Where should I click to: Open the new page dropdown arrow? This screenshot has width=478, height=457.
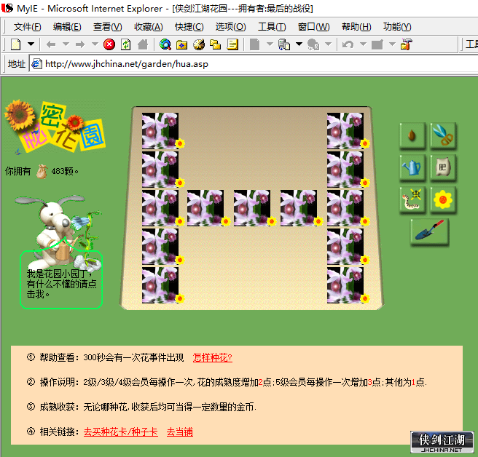click(31, 44)
